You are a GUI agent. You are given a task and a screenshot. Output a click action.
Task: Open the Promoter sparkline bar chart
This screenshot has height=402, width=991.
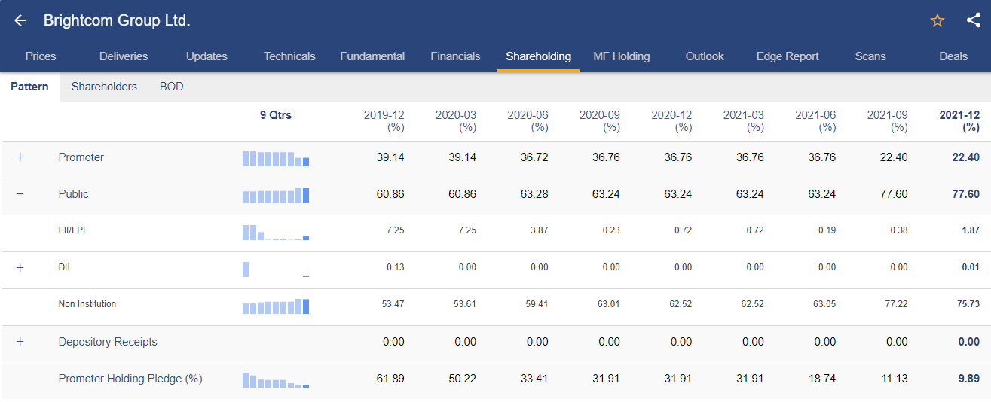point(276,158)
